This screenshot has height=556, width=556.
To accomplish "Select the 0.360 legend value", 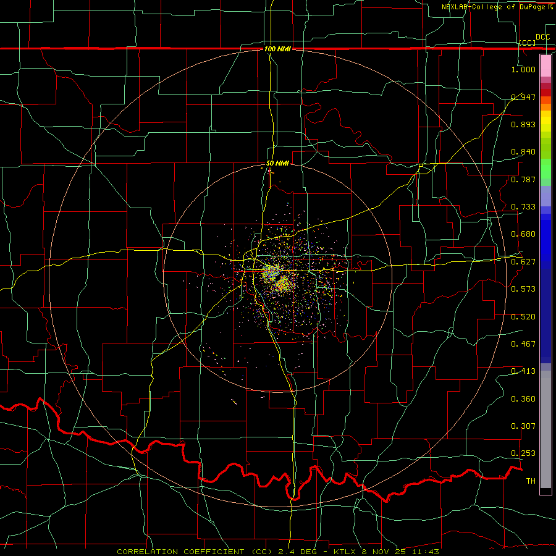I will click(523, 399).
